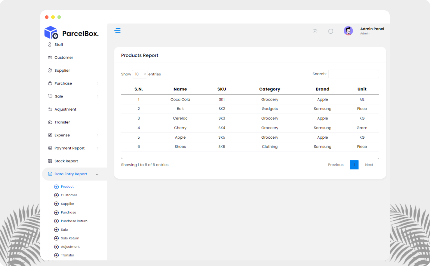Image resolution: width=430 pixels, height=266 pixels.
Task: Open the Show entries dropdown
Action: (139, 74)
